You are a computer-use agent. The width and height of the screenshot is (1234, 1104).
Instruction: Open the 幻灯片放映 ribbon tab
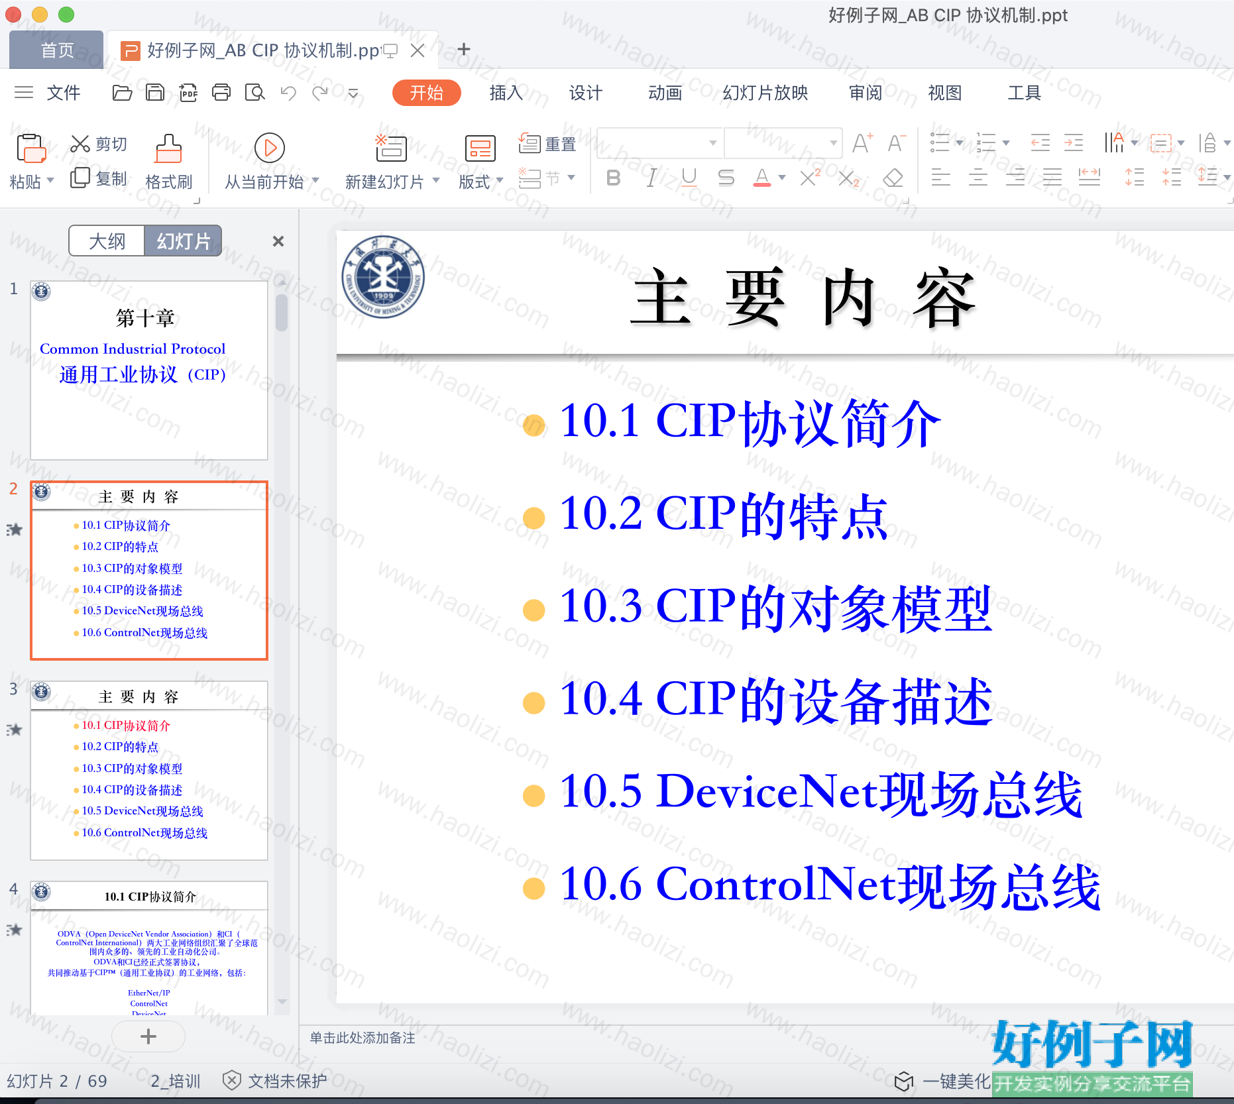click(765, 93)
